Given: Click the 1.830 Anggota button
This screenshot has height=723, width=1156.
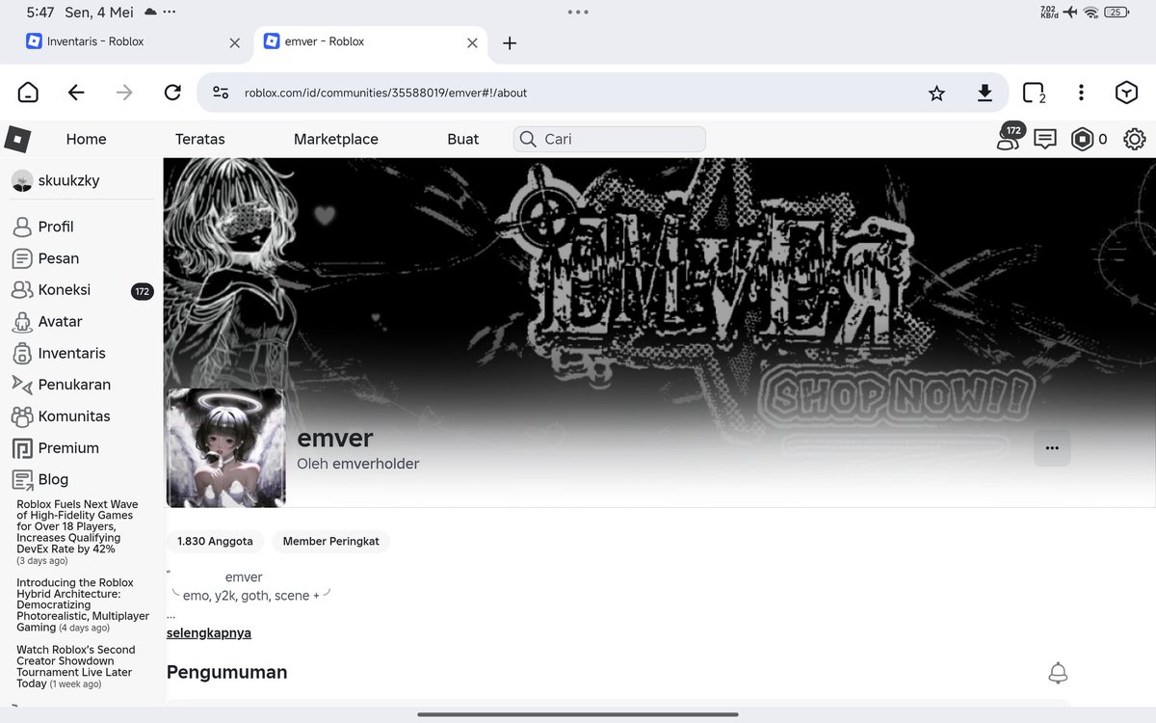Looking at the screenshot, I should (215, 542).
